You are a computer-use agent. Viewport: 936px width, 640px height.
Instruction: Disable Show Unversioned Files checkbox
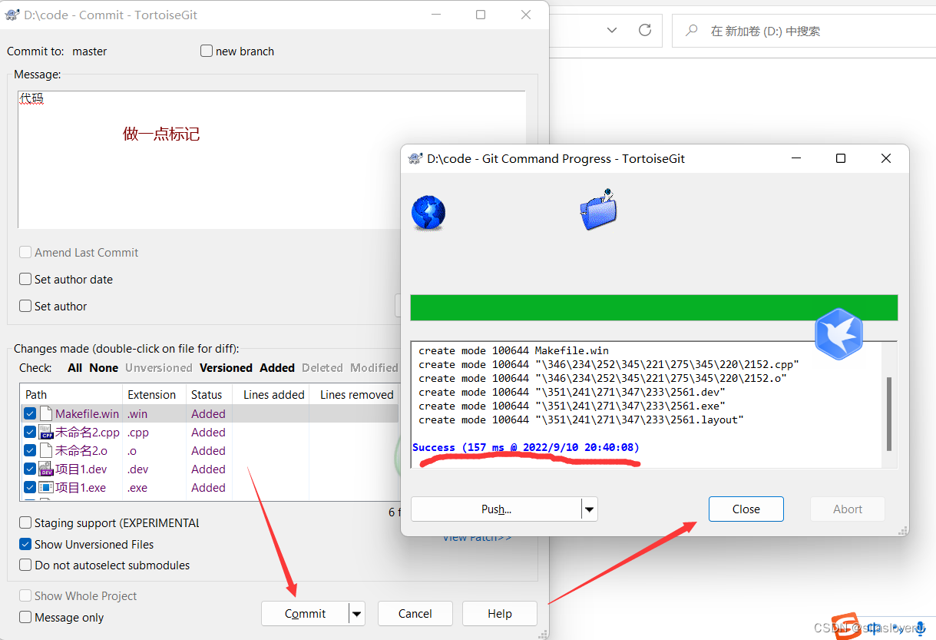pyautogui.click(x=25, y=544)
